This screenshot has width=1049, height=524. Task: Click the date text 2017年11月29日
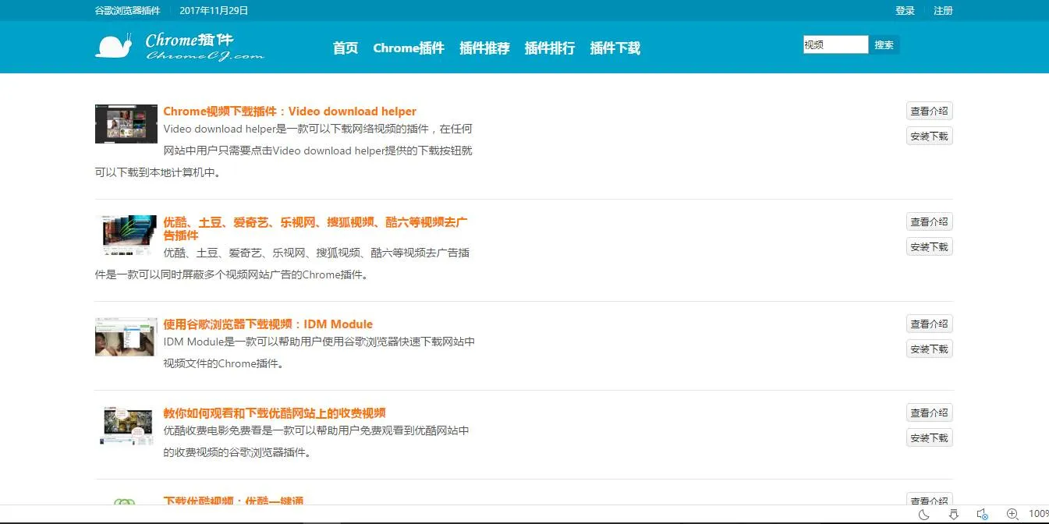[x=214, y=11]
